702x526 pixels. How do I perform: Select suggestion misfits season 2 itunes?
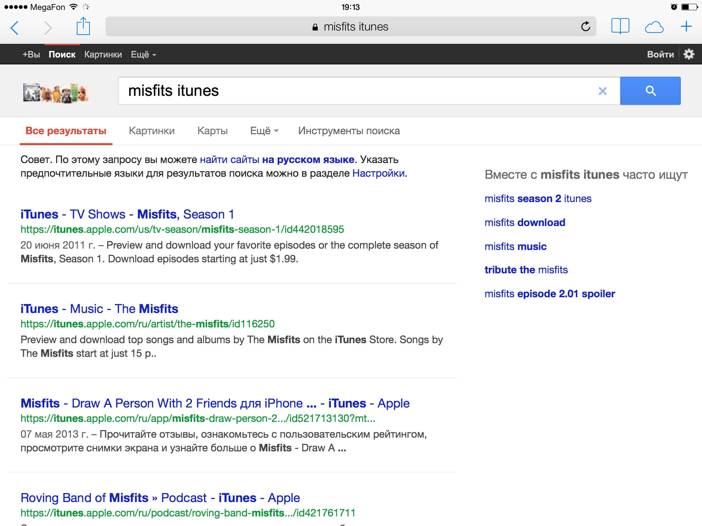coord(538,199)
